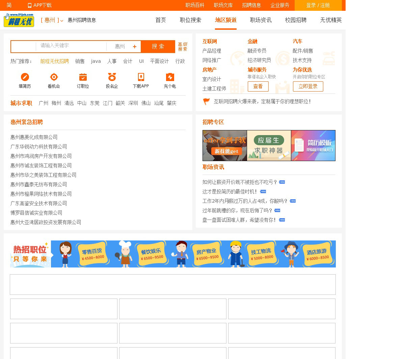Screen dimensions: 405x359
Task: Expand the 惠州 city selector dropdown
Action: (x=52, y=20)
